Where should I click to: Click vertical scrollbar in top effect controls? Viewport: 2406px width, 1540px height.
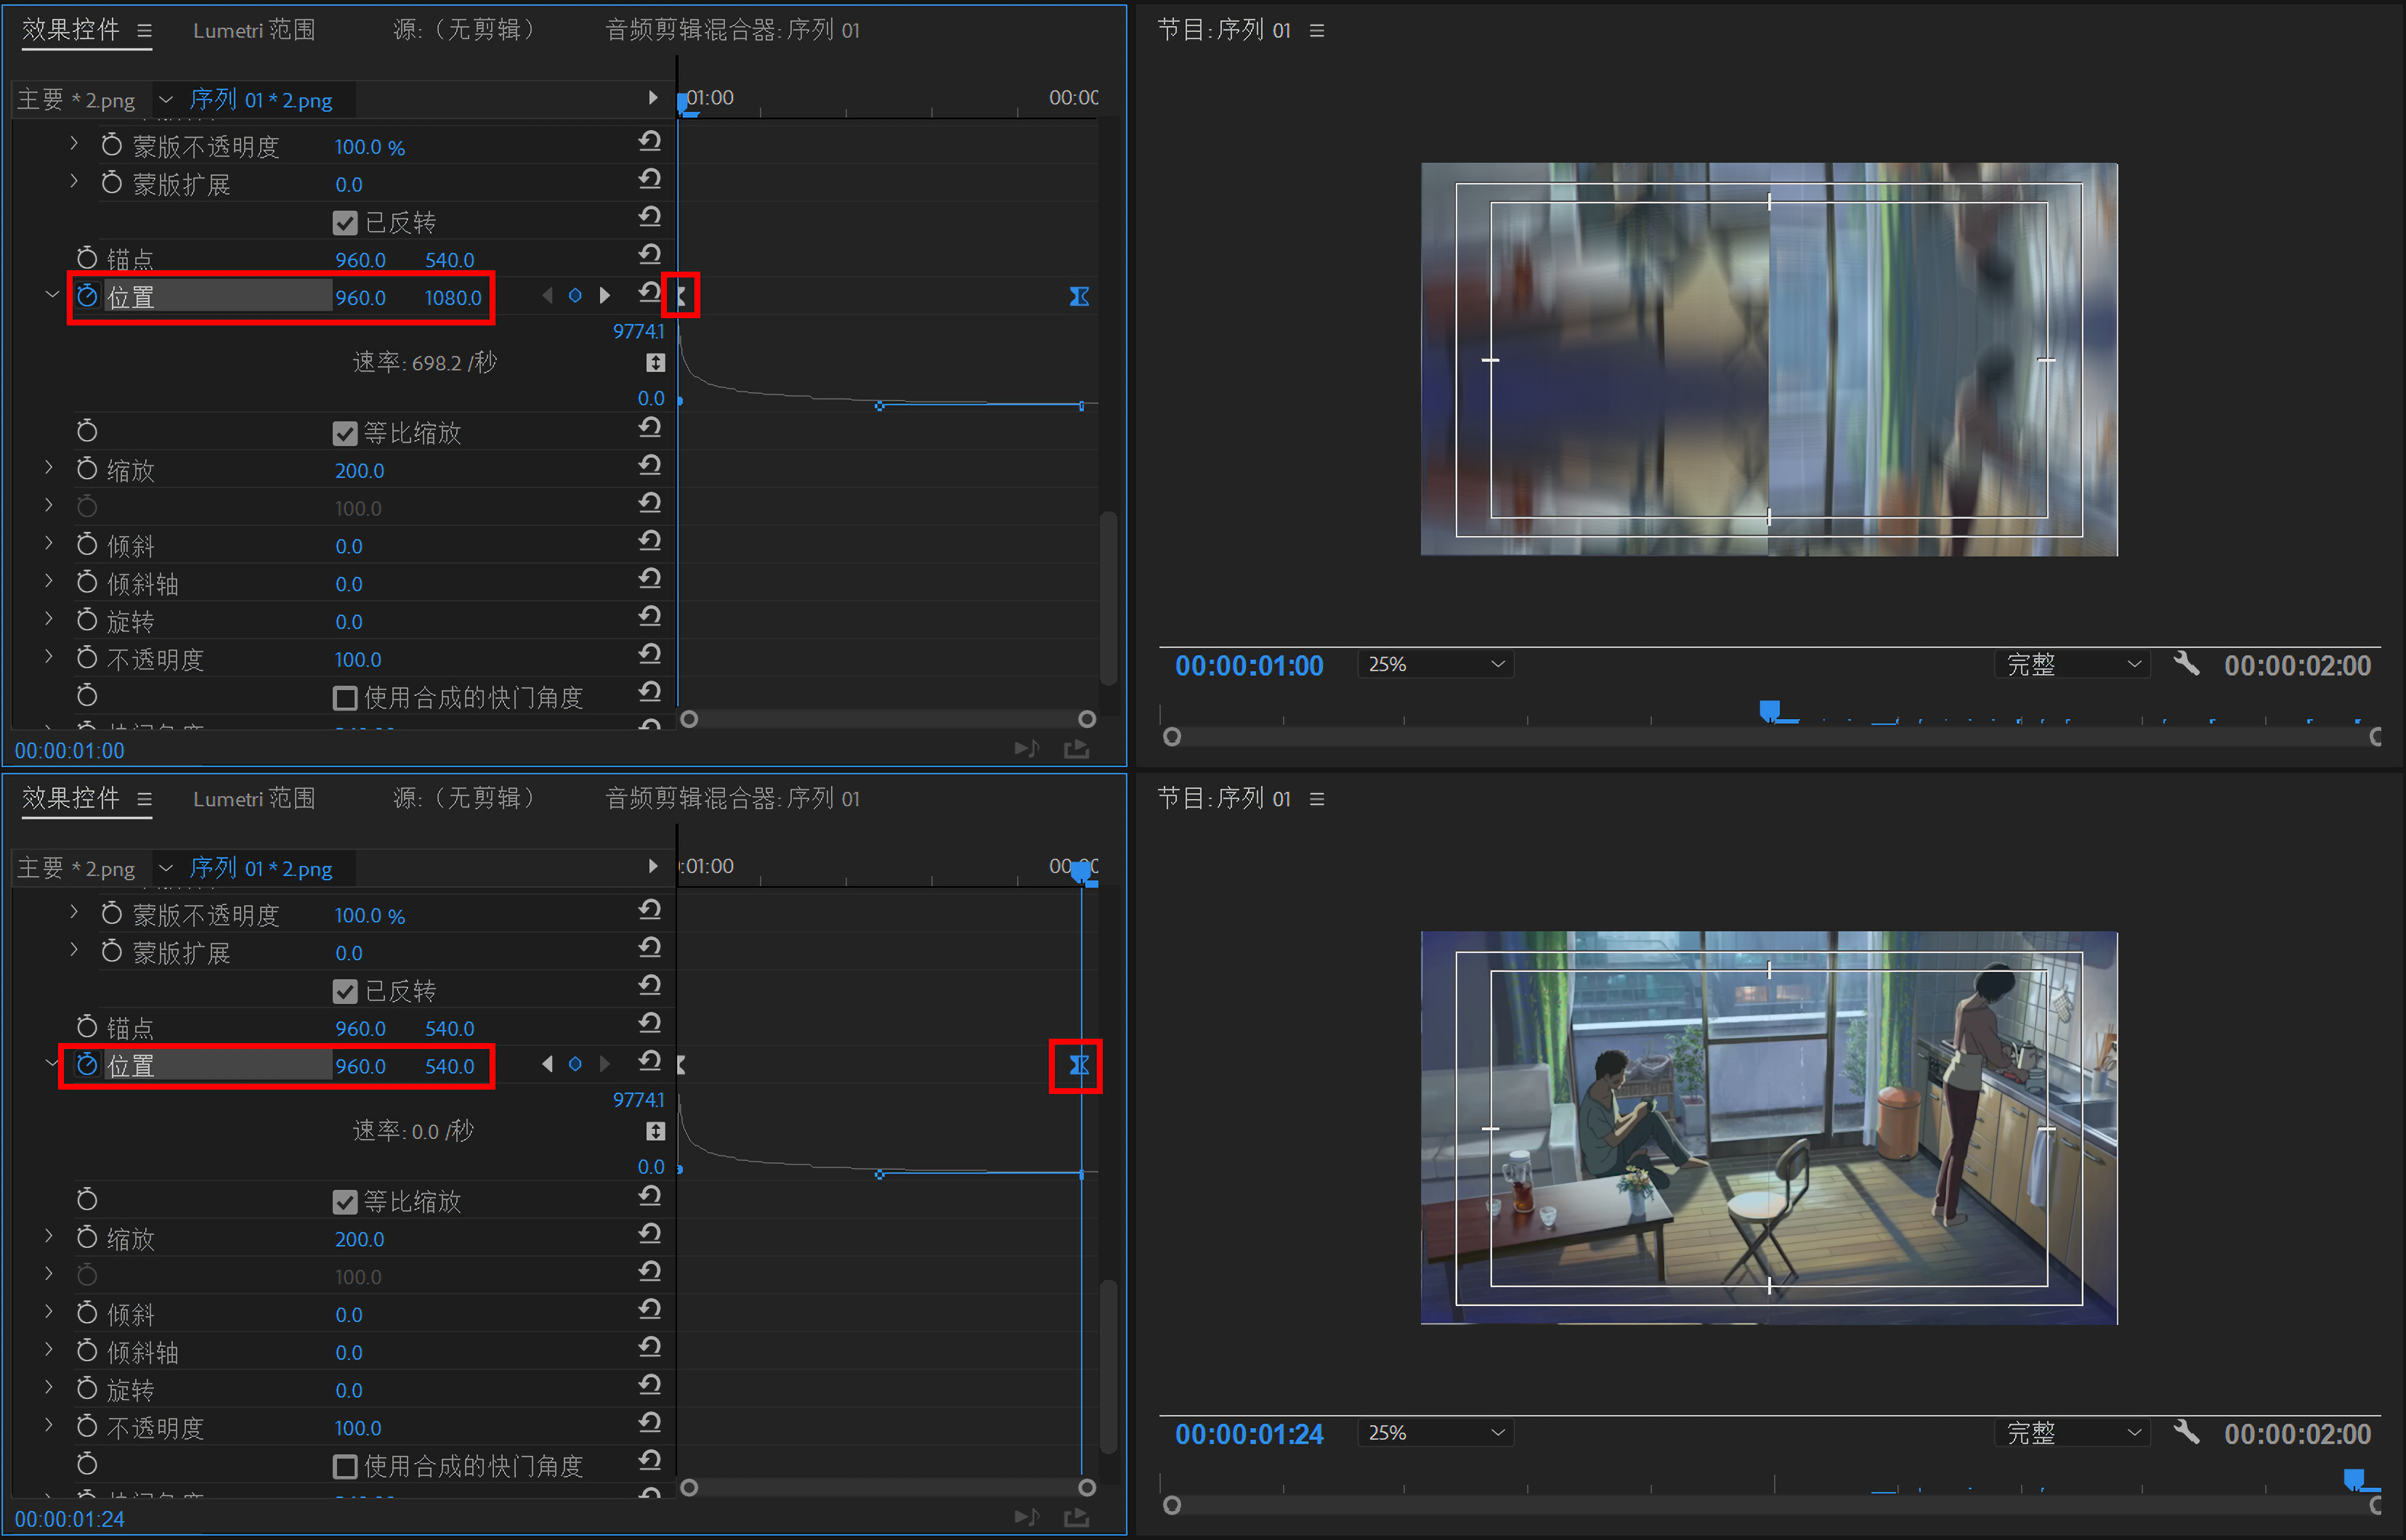1108,598
